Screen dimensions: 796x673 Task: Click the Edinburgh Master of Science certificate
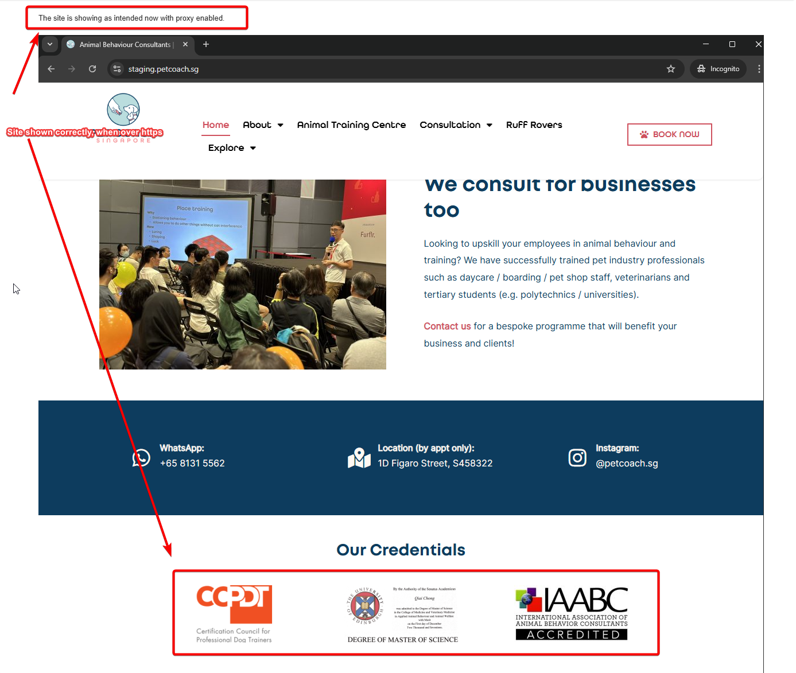pos(403,614)
